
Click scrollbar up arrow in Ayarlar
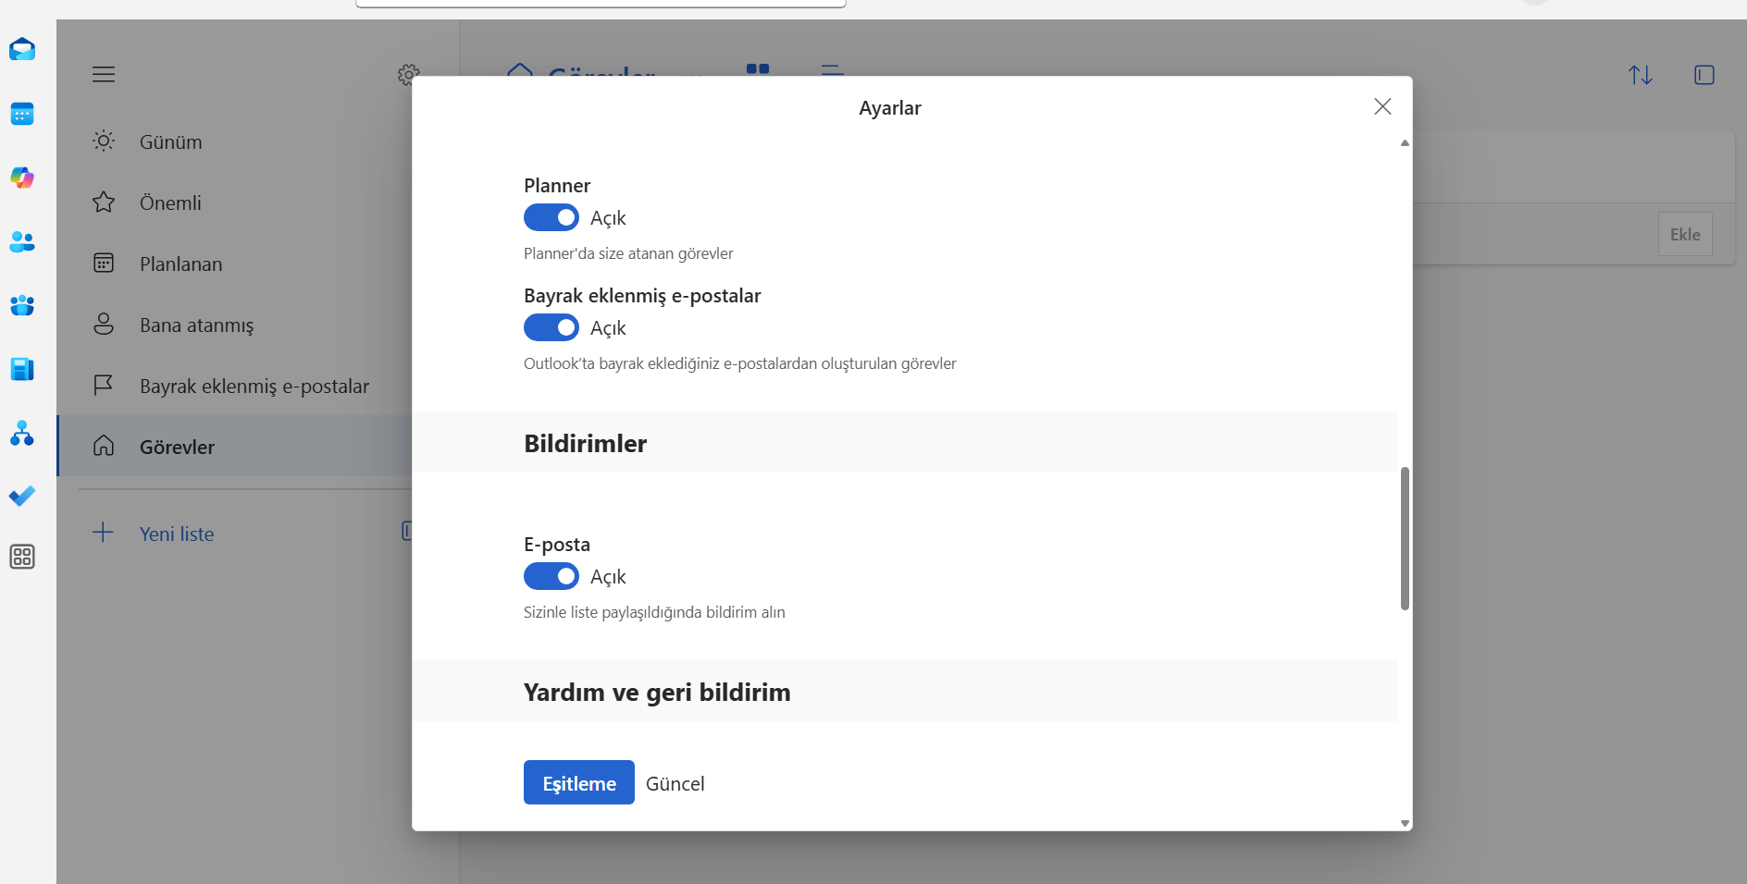click(1405, 142)
